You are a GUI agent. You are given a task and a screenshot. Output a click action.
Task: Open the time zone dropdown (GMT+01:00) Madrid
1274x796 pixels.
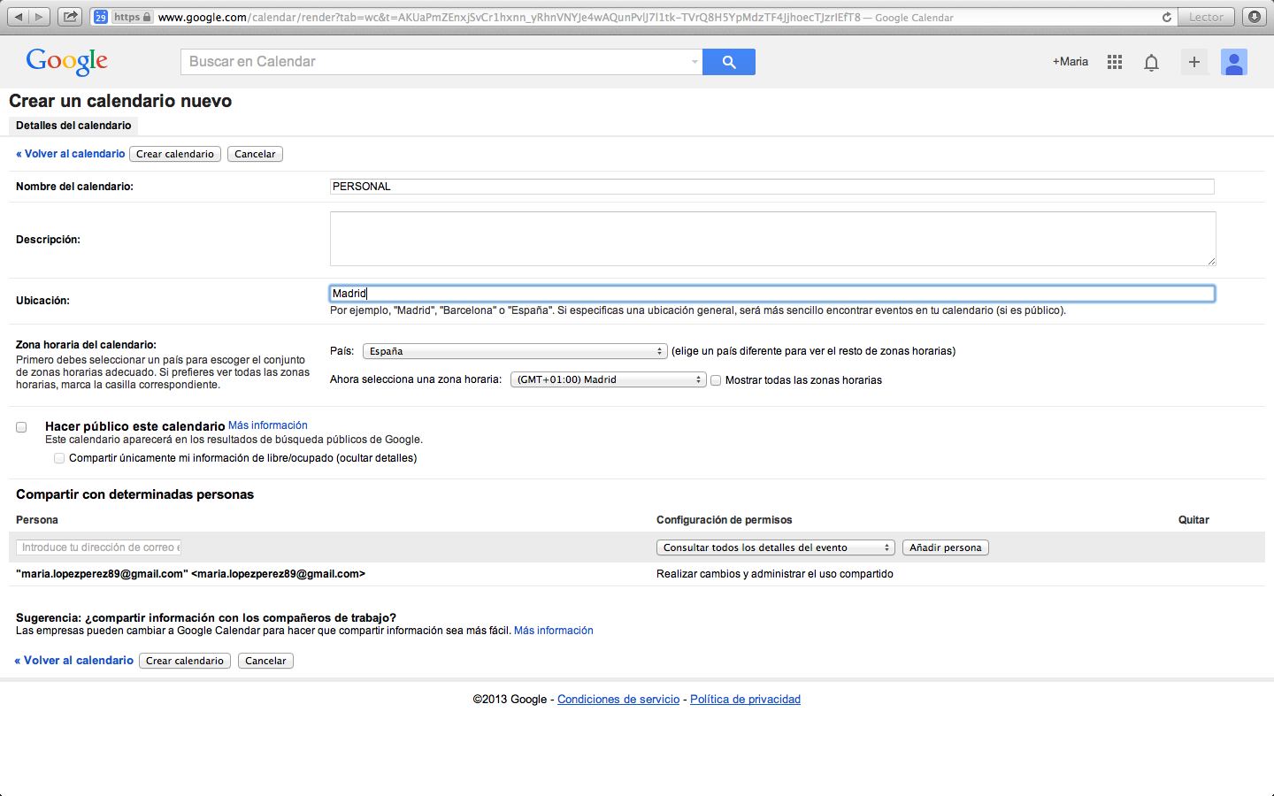tap(609, 379)
